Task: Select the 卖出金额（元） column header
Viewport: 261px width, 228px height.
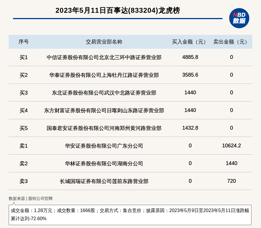Action: [231, 42]
